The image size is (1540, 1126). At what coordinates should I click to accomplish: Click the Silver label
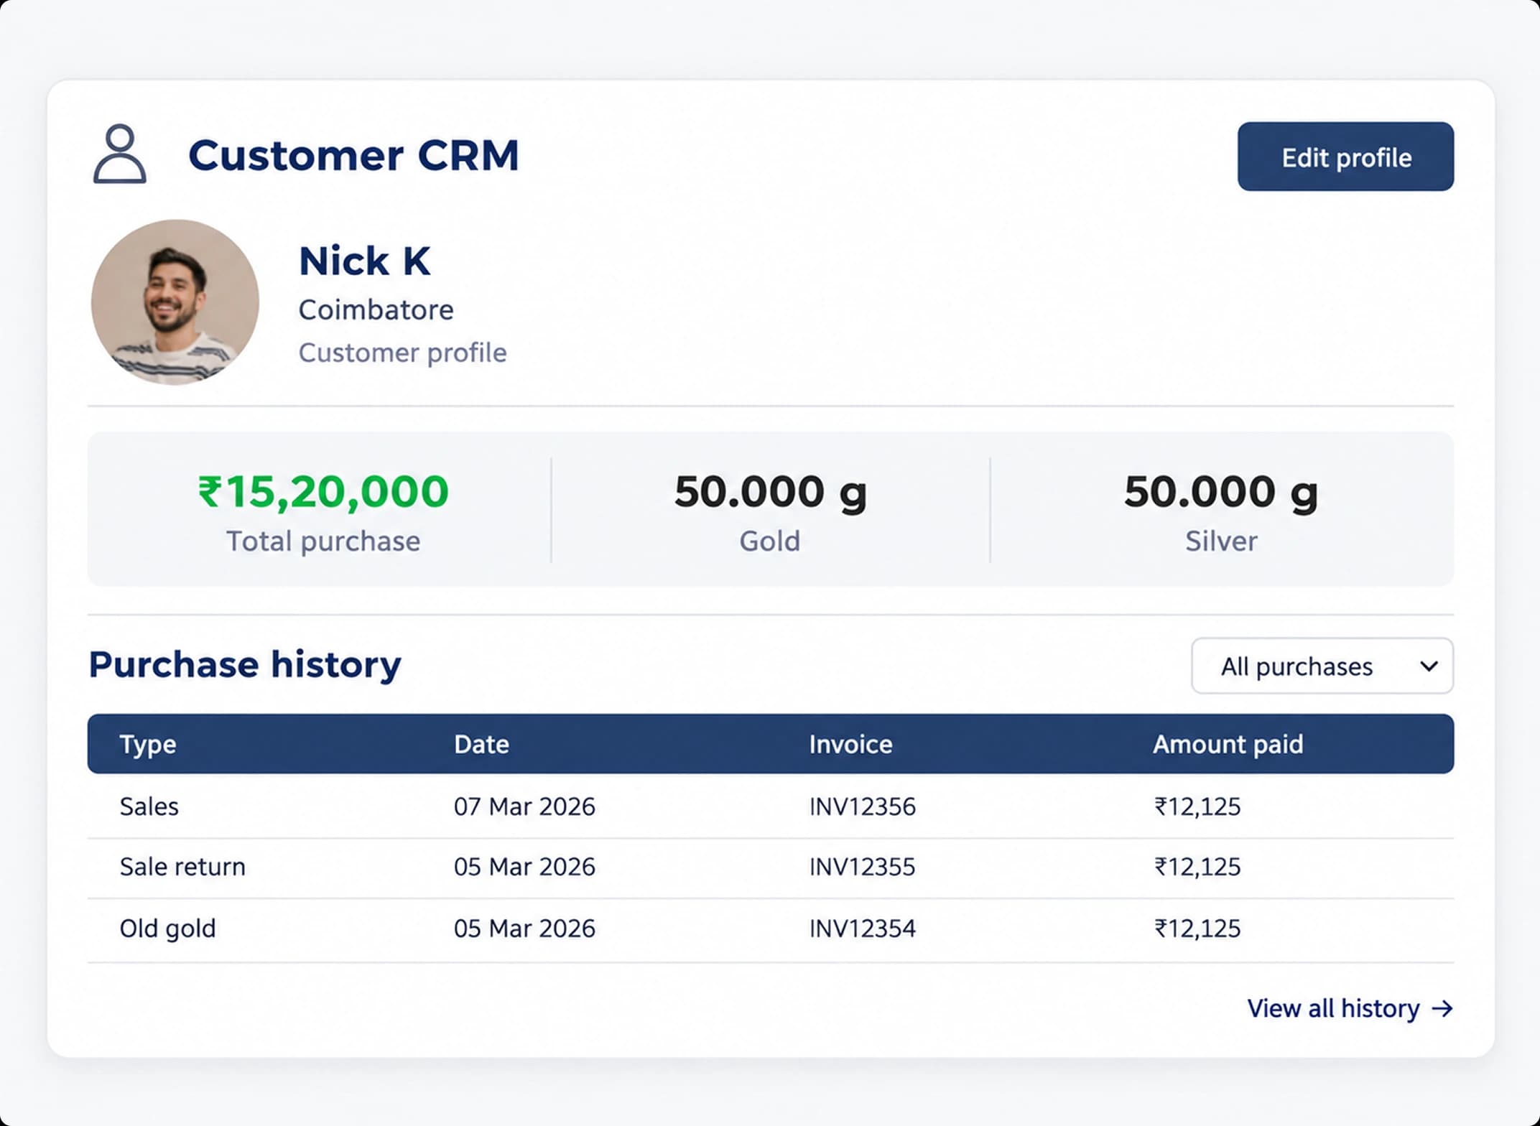pyautogui.click(x=1221, y=541)
